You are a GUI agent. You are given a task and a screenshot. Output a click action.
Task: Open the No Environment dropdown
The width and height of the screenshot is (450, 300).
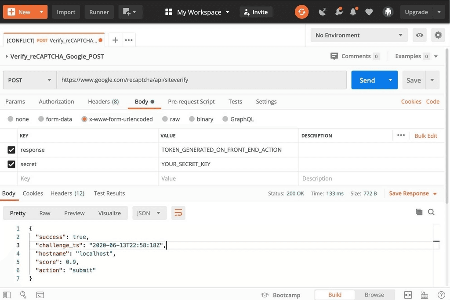point(359,35)
